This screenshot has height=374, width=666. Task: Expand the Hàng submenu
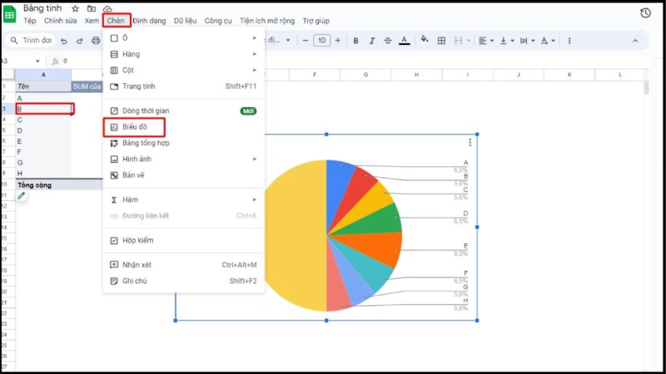(183, 54)
